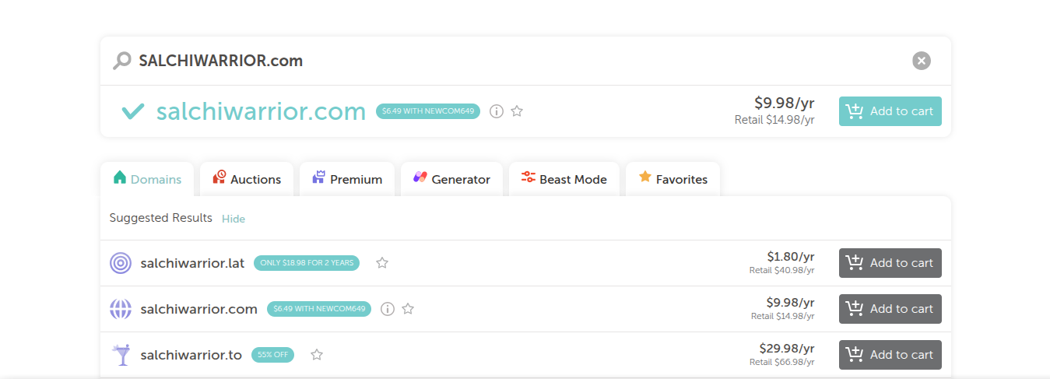Star salchiwarrior.to as a favorite
The width and height of the screenshot is (1050, 379).
tap(317, 355)
